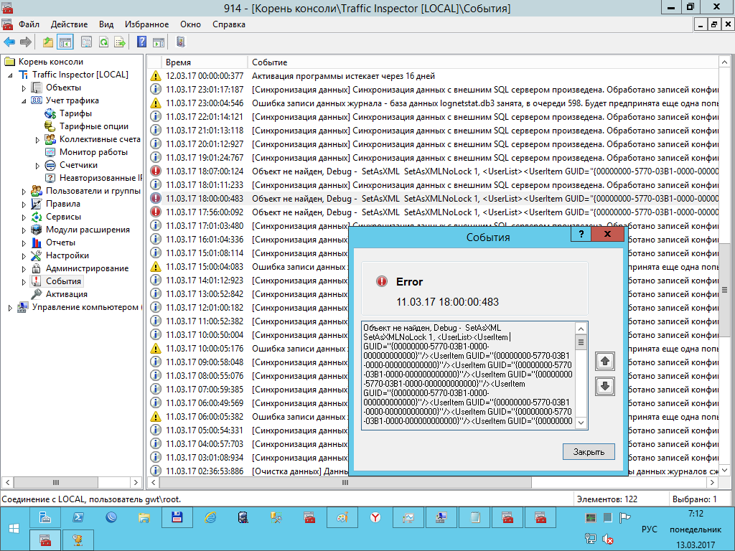Open the Окно menu
Screen dimensions: 735x551
[x=190, y=24]
